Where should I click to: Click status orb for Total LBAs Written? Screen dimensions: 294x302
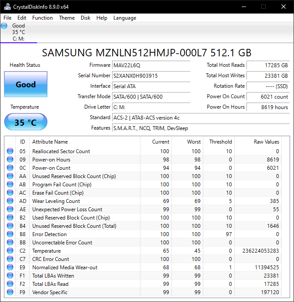click(x=10, y=275)
